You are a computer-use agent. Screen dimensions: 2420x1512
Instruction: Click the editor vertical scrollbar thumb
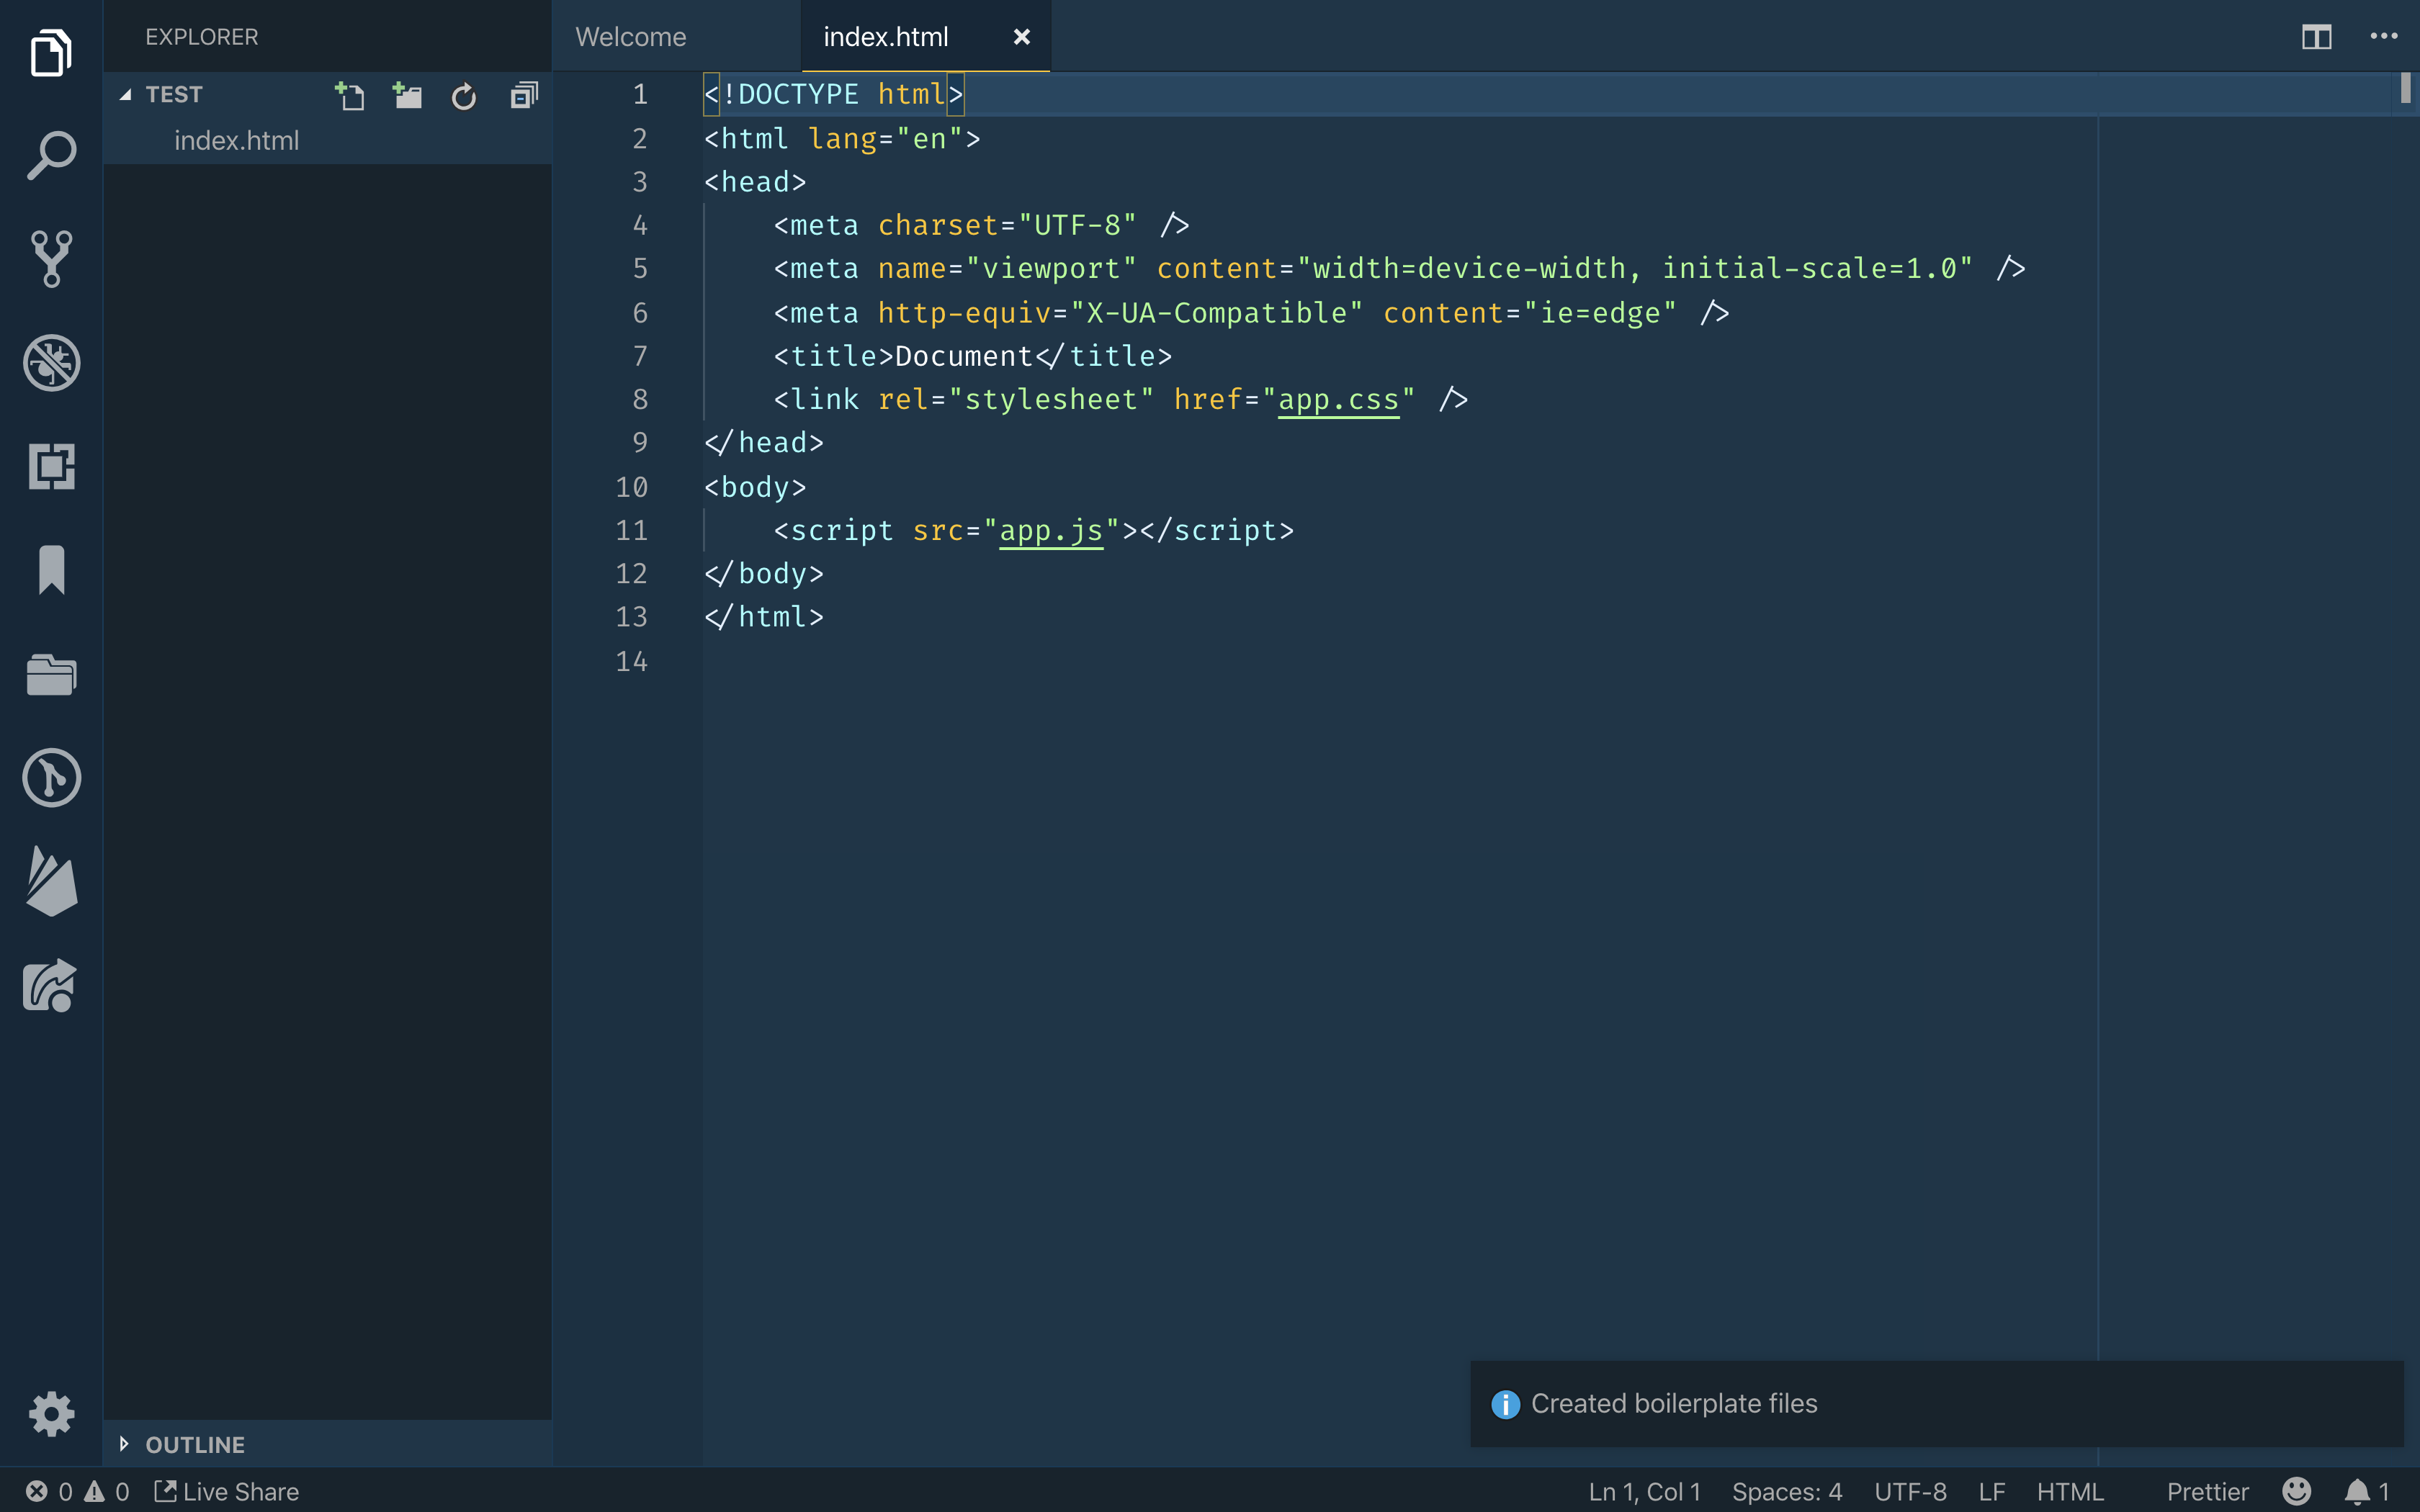(x=2405, y=88)
